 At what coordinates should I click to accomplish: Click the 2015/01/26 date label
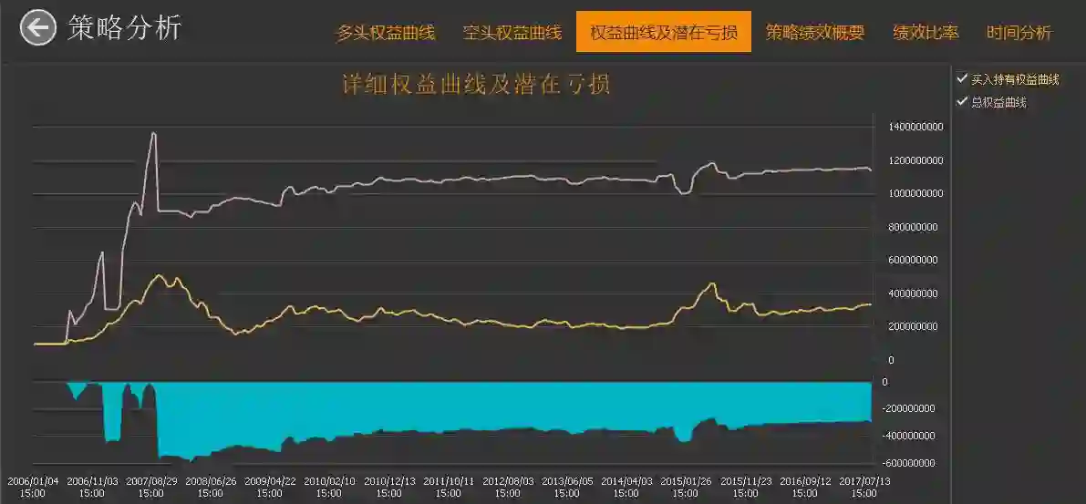coord(686,487)
